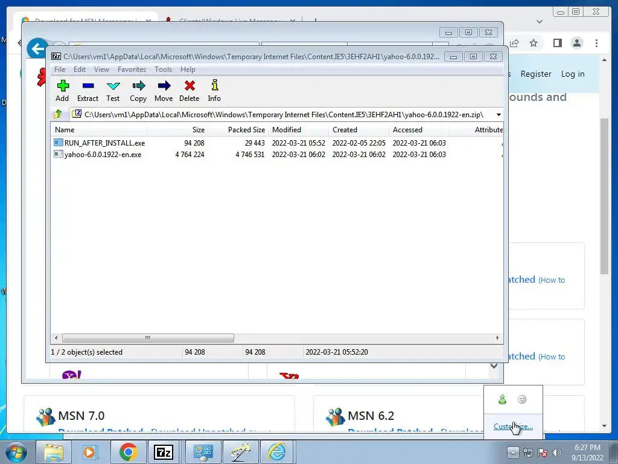Bookmark the page with Chrome's star icon
Screen dimensions: 618x464
[x=534, y=43]
